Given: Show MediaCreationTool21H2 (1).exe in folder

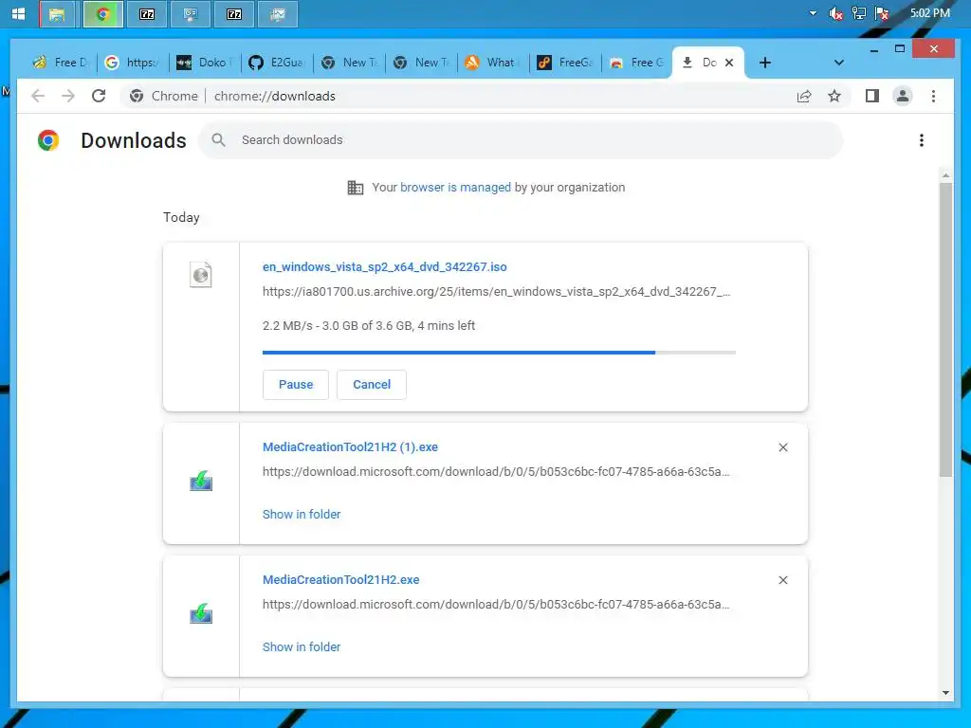Looking at the screenshot, I should coord(301,515).
